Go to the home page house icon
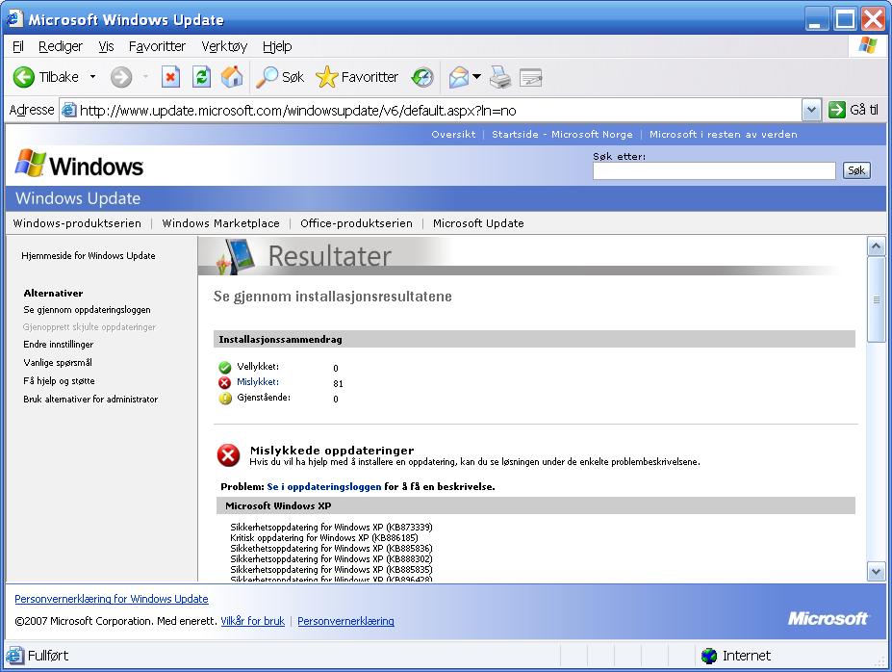The width and height of the screenshot is (892, 672). (232, 77)
